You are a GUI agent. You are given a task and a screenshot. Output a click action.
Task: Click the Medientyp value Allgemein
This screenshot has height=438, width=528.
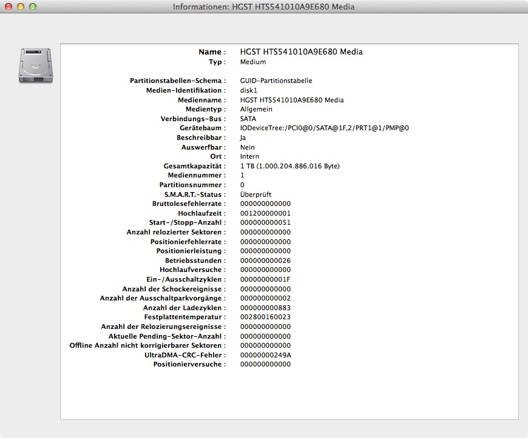click(256, 109)
